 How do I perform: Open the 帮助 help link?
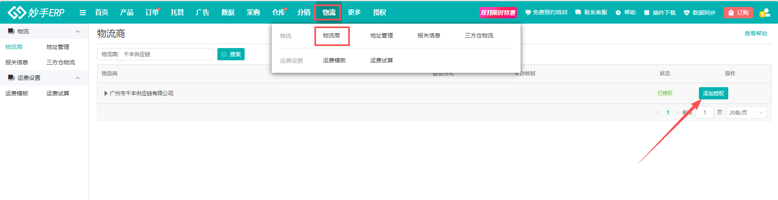tap(626, 13)
